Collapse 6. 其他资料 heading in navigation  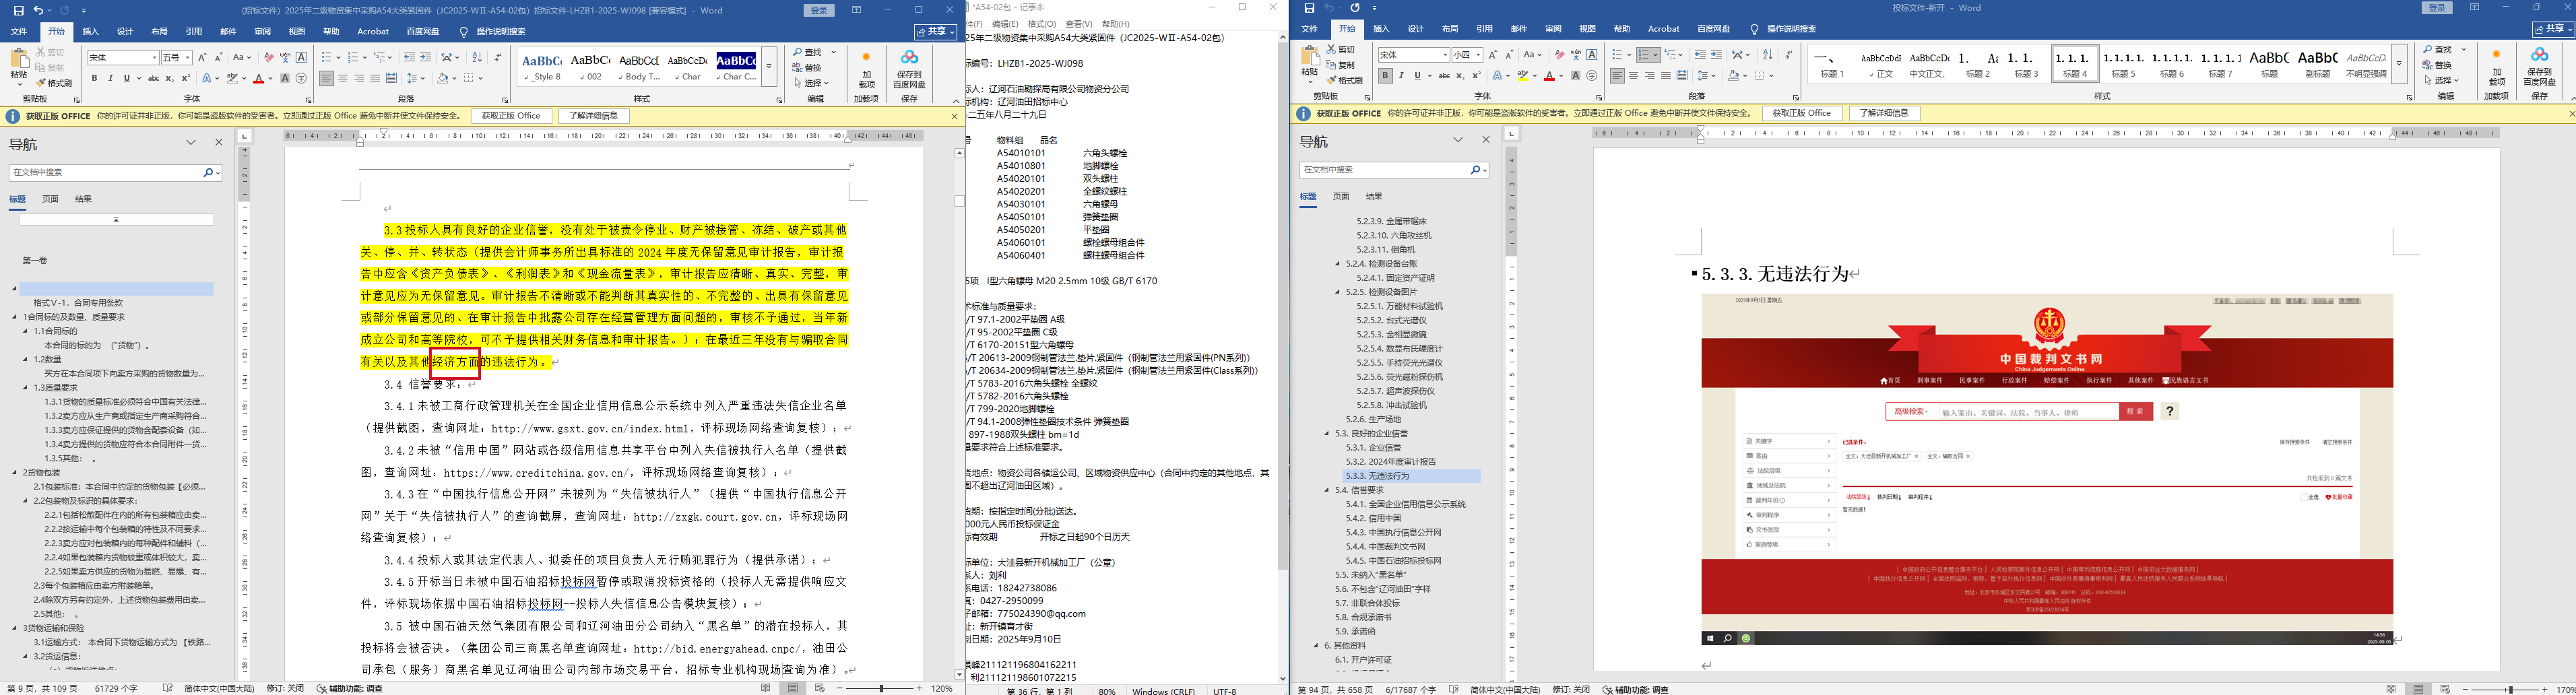(x=1317, y=646)
